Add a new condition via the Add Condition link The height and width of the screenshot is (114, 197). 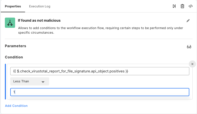pyautogui.click(x=16, y=106)
